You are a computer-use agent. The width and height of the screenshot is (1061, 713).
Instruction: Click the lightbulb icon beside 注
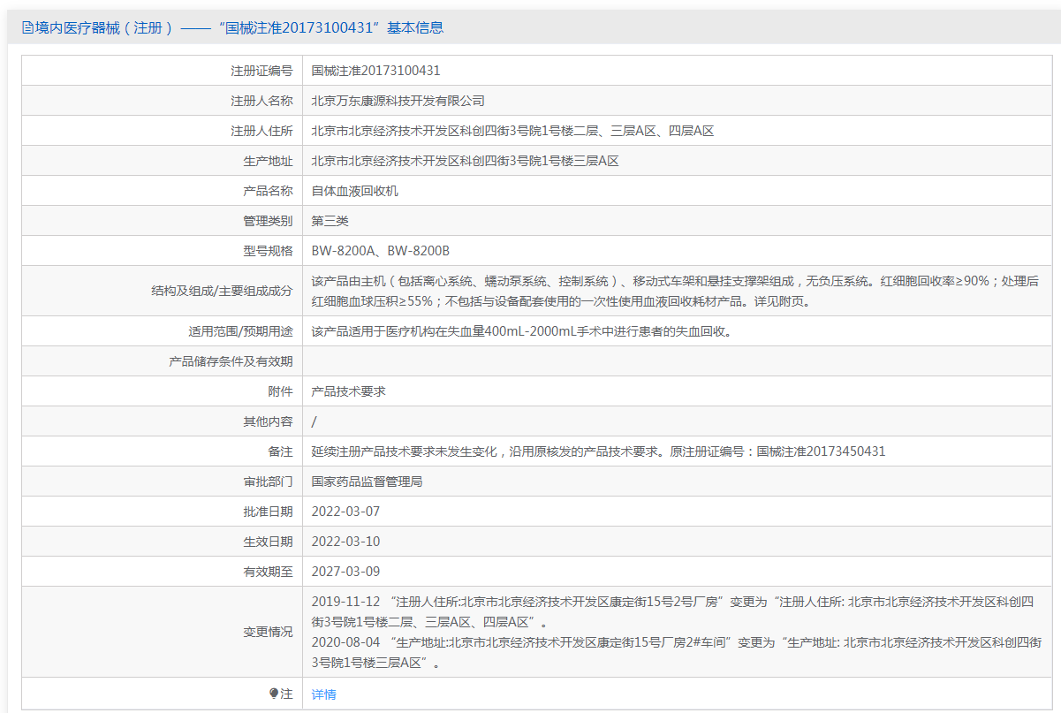click(x=274, y=694)
